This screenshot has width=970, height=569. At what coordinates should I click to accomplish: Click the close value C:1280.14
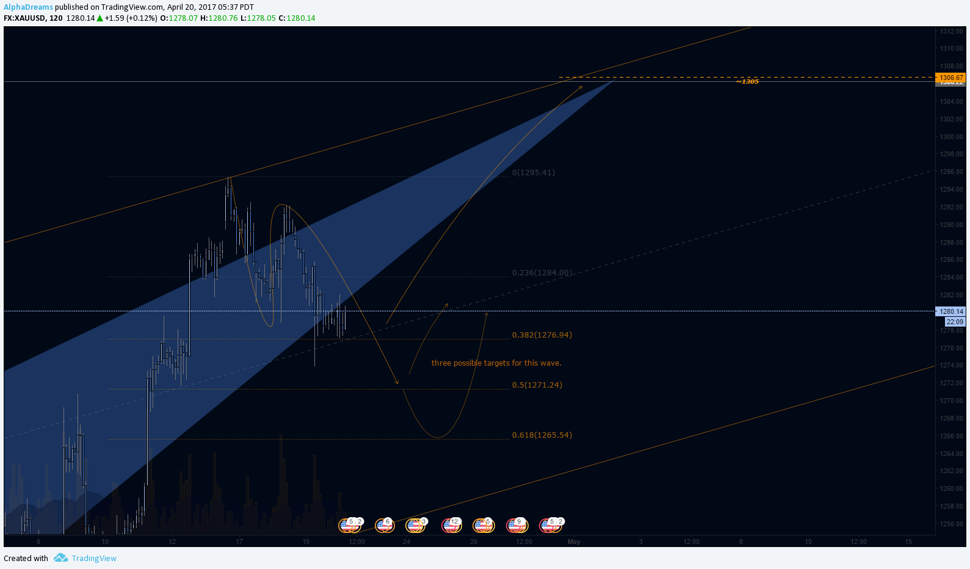click(x=297, y=18)
